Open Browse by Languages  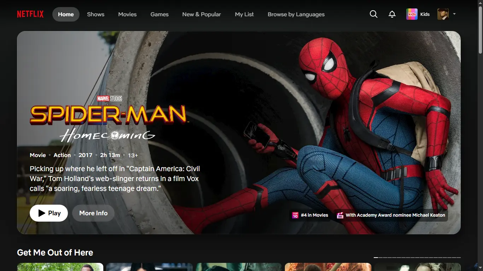pyautogui.click(x=296, y=14)
